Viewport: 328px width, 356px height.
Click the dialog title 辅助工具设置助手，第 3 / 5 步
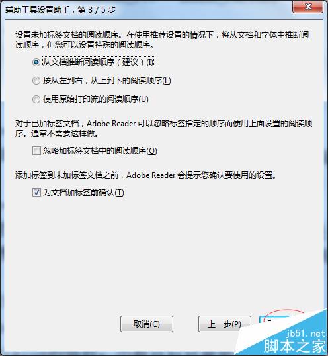coord(61,10)
